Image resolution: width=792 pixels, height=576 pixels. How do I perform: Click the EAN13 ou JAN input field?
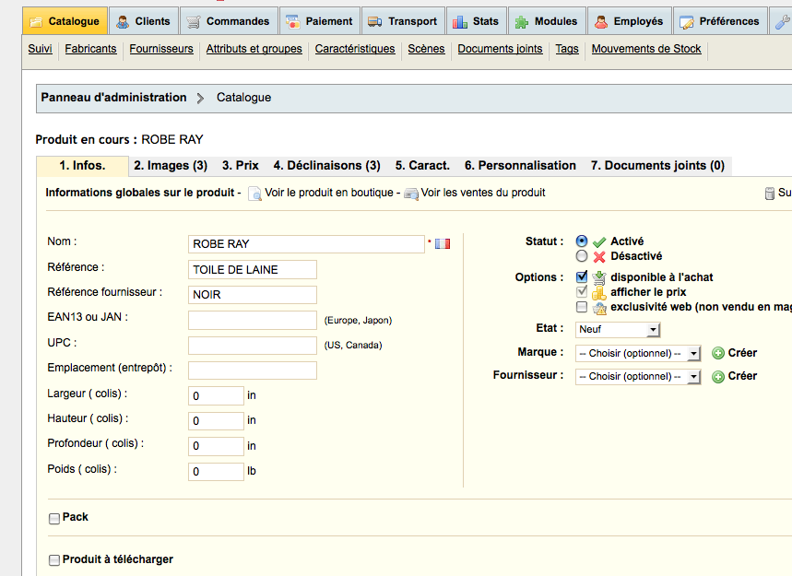(252, 320)
